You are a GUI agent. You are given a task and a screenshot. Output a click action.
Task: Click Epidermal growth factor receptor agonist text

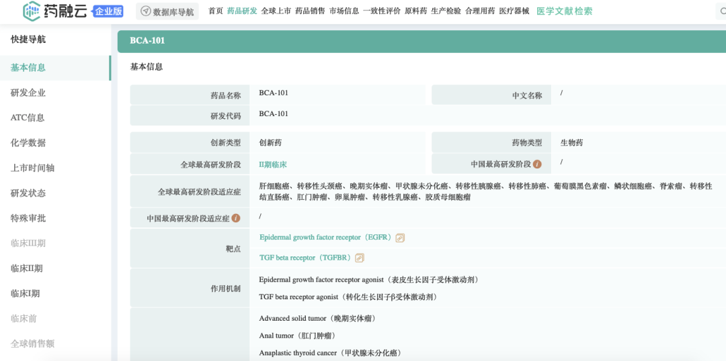368,280
